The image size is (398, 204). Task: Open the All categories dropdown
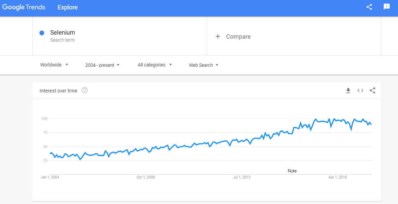155,65
